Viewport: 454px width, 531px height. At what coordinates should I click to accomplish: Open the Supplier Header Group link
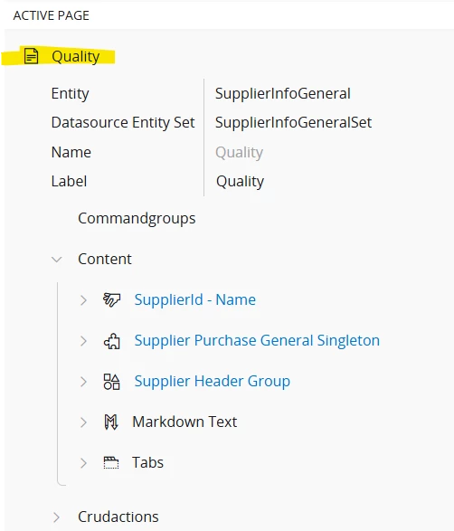213,382
